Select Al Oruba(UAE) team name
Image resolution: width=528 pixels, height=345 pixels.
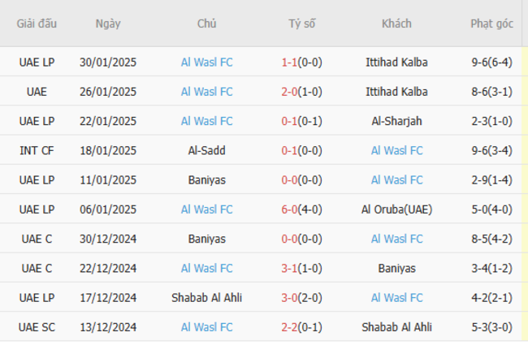pyautogui.click(x=396, y=209)
